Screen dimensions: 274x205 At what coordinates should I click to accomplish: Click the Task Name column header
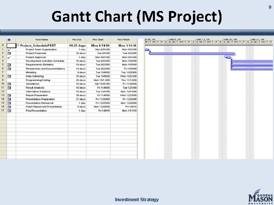(x=41, y=40)
